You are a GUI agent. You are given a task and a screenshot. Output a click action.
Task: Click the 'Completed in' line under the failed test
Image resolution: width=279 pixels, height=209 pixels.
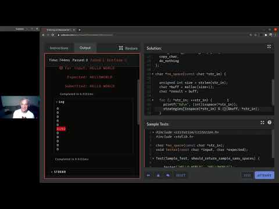(76, 94)
